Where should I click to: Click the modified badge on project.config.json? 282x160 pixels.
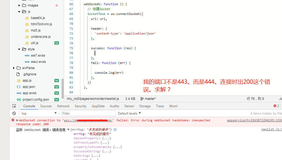click(57, 100)
